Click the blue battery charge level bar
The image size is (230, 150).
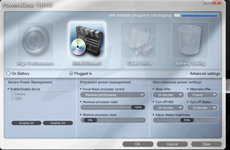(199, 16)
